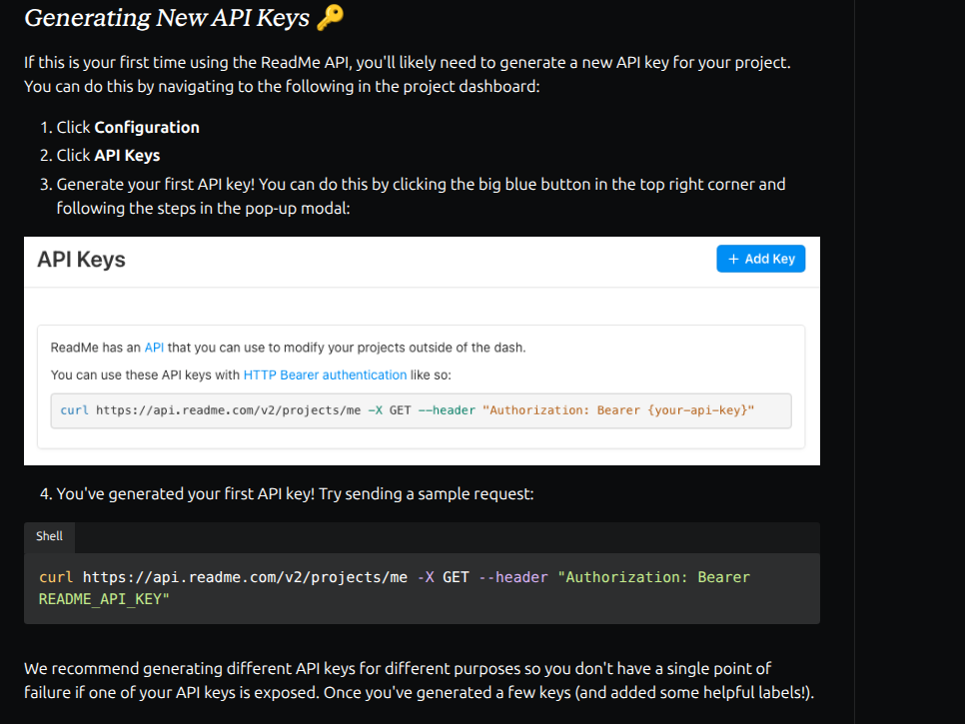The image size is (965, 724).
Task: Click README_API_KEY in the Shell code block
Action: (x=100, y=599)
